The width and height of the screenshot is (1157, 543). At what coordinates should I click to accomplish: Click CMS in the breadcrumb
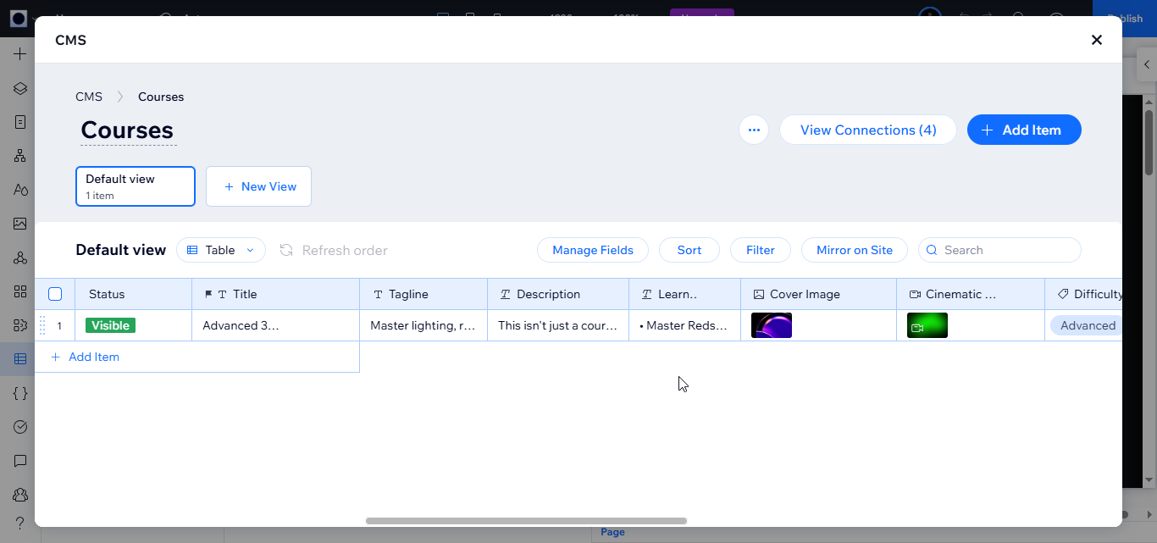tap(89, 97)
